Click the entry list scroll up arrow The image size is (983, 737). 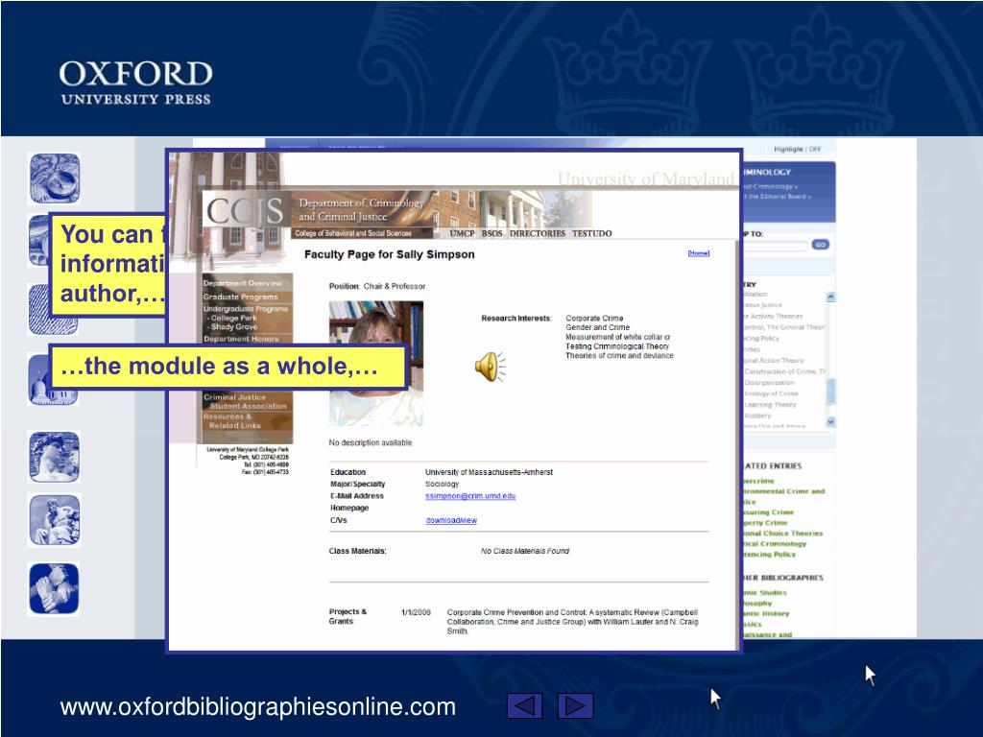(830, 297)
